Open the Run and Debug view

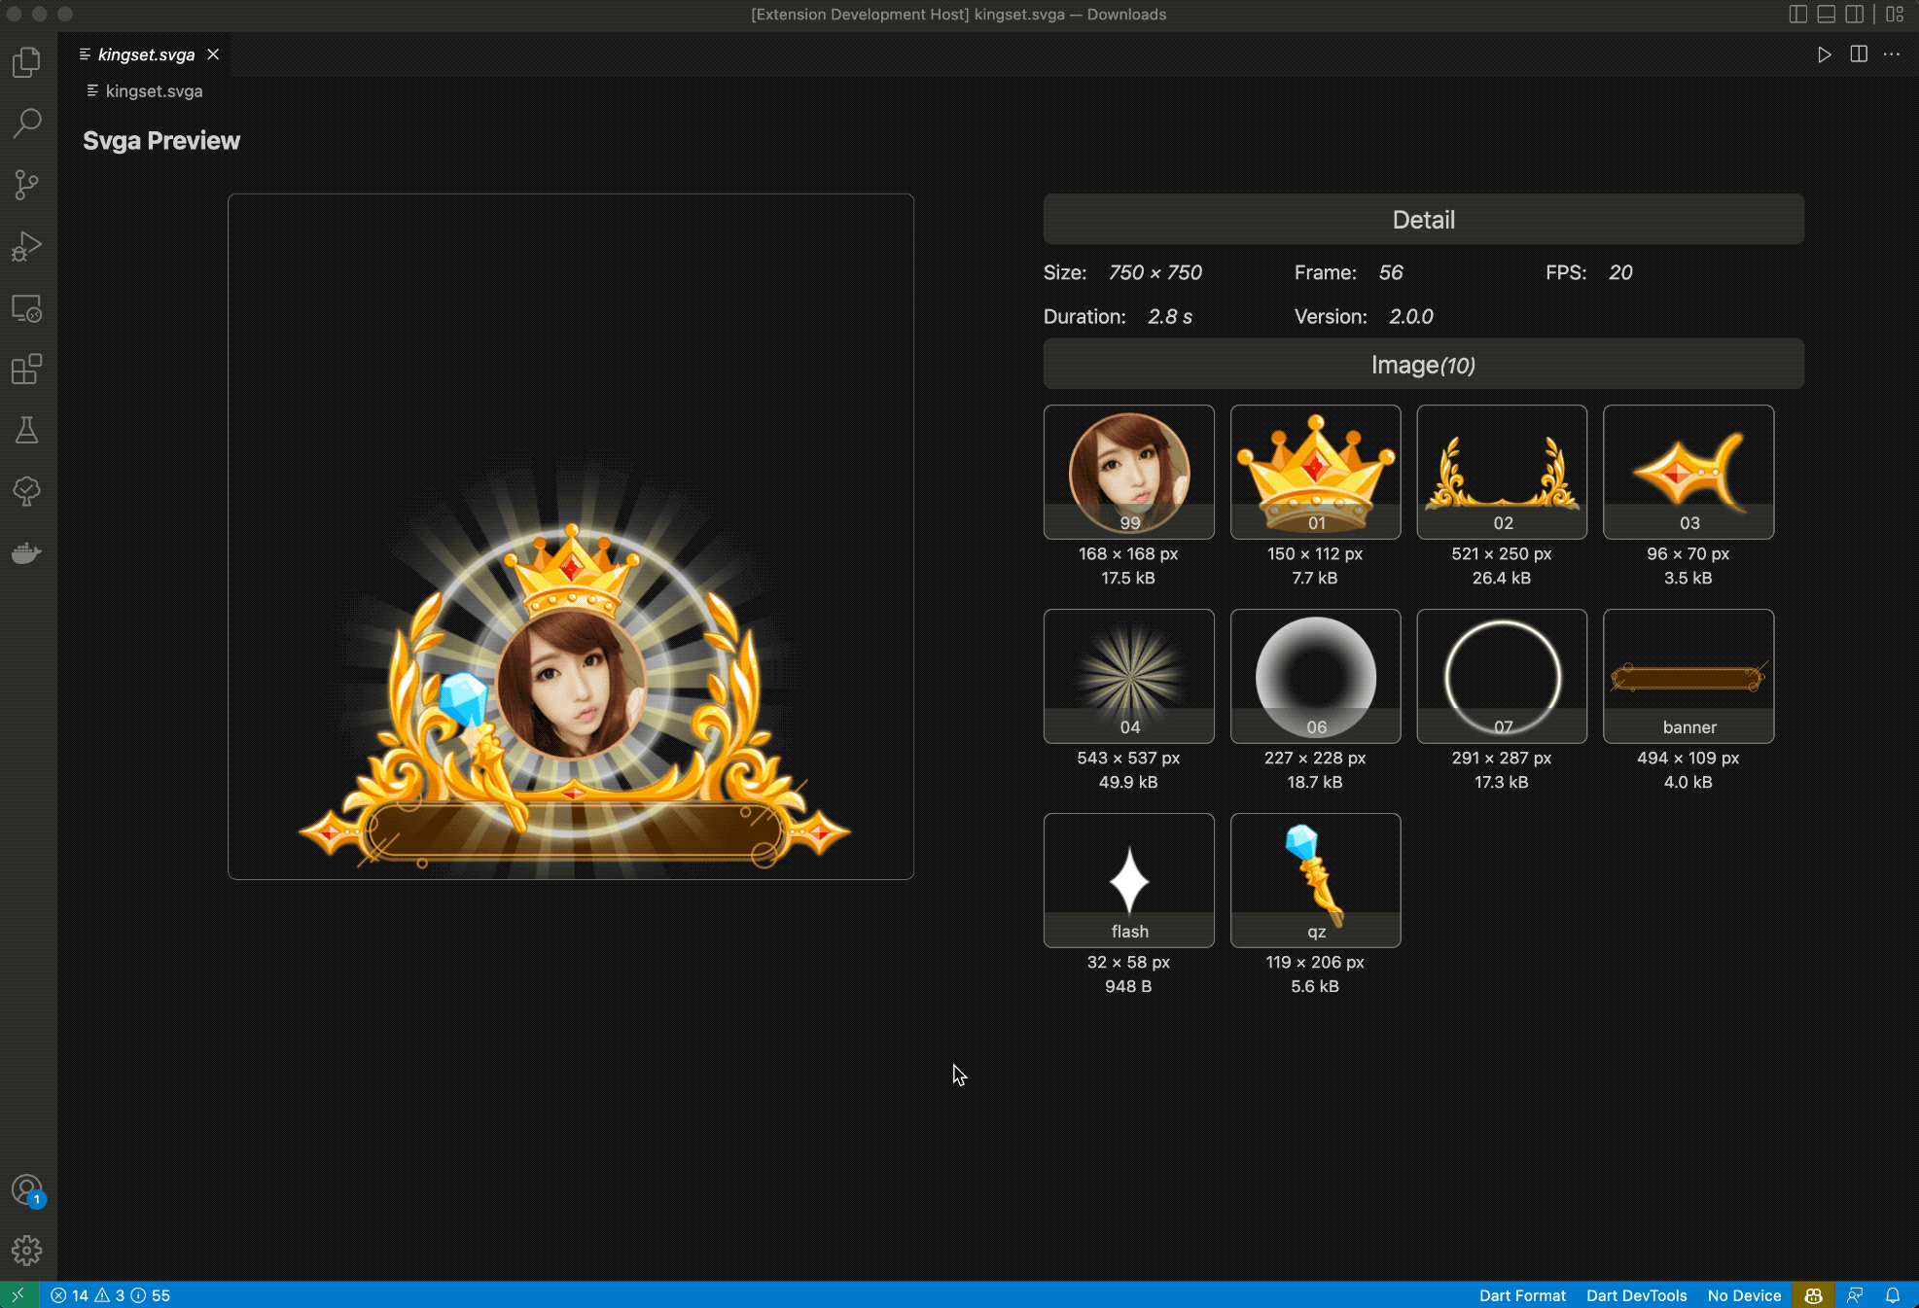point(27,246)
